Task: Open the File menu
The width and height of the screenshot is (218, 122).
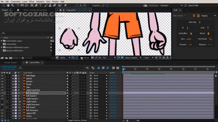Action: tap(2, 2)
